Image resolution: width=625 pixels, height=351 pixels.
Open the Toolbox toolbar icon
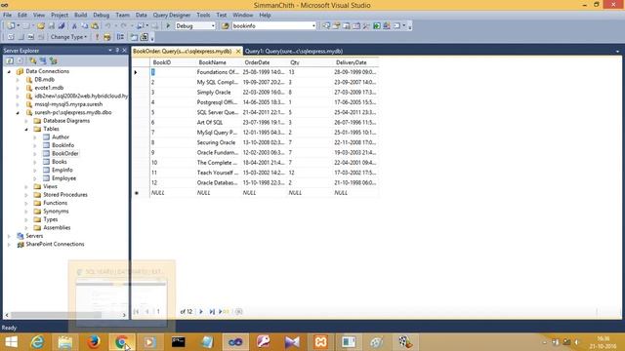tap(366, 26)
